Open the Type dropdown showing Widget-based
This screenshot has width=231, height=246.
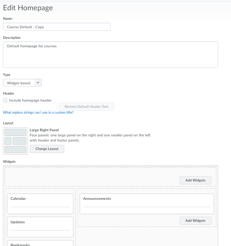(22, 83)
